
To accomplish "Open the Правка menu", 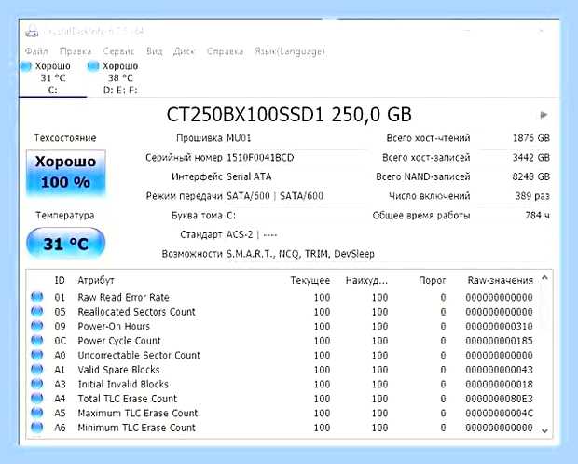I will 76,51.
